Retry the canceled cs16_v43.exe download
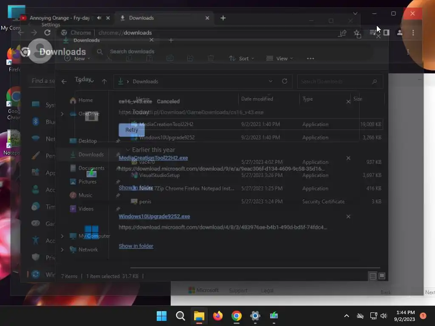Screen dimensions: 435x326 pos(132,130)
